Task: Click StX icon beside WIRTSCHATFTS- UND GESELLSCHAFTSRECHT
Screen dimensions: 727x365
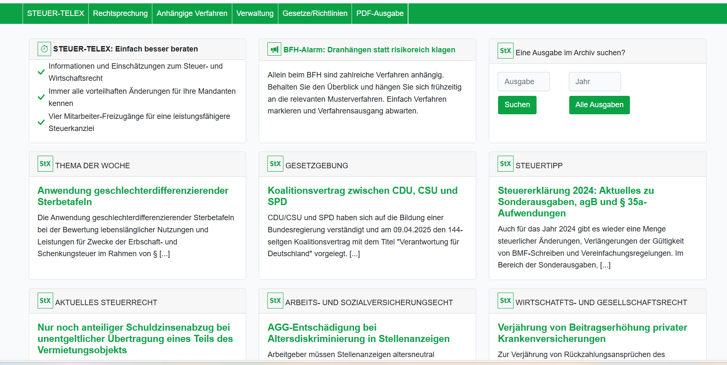Action: (506, 301)
